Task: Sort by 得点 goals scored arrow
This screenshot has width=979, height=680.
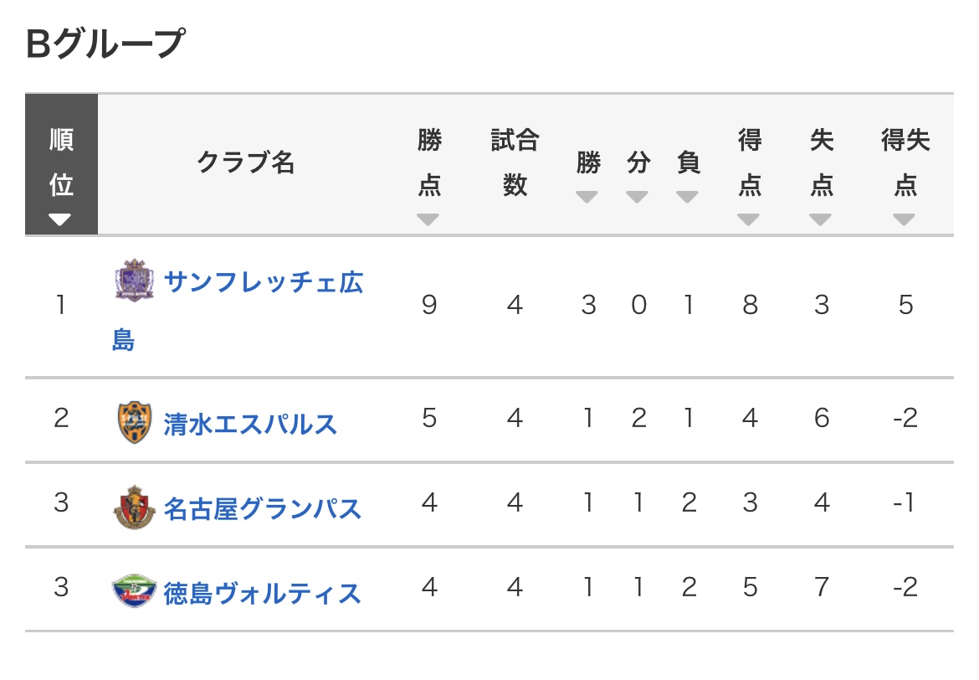Action: tap(749, 220)
